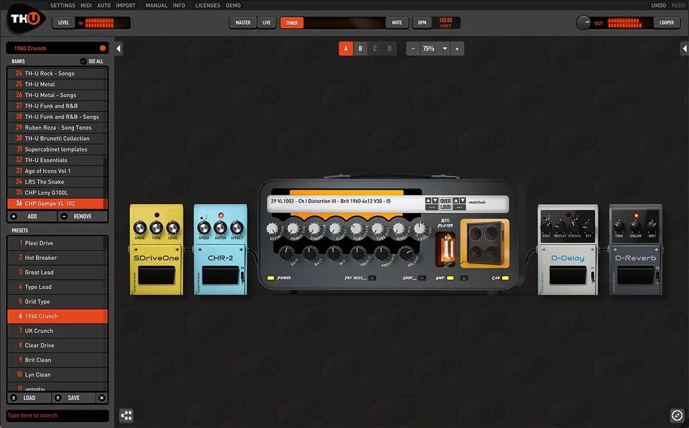The image size is (689, 428).
Task: Open the Settings menu
Action: tap(63, 5)
